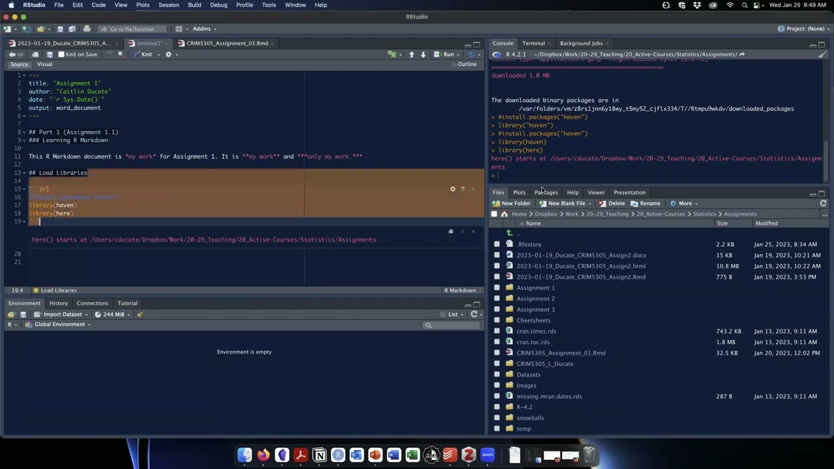Switch to the Terminal tab
Screen dimensions: 834x469
[x=533, y=43]
